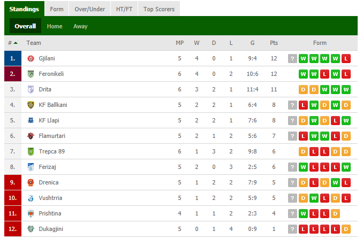
Task: Click the last red L form badge for Feronikeli
Action: [346, 74]
